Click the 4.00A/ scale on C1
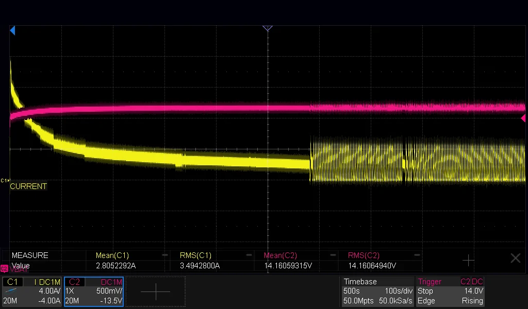Image resolution: width=528 pixels, height=309 pixels. tap(49, 291)
